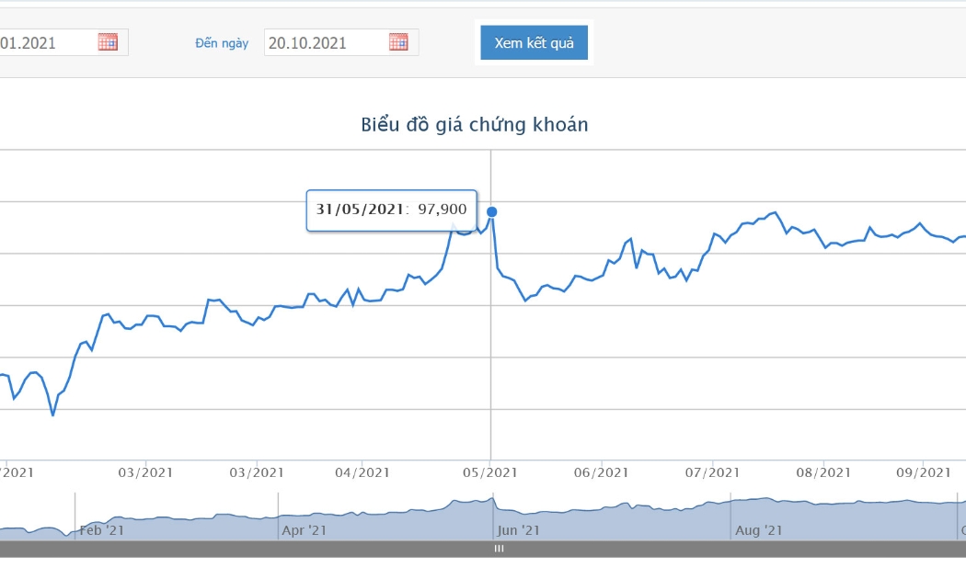Open calendar picker for end date 20.10.2021
Viewport: 966px width, 579px height.
click(x=398, y=42)
